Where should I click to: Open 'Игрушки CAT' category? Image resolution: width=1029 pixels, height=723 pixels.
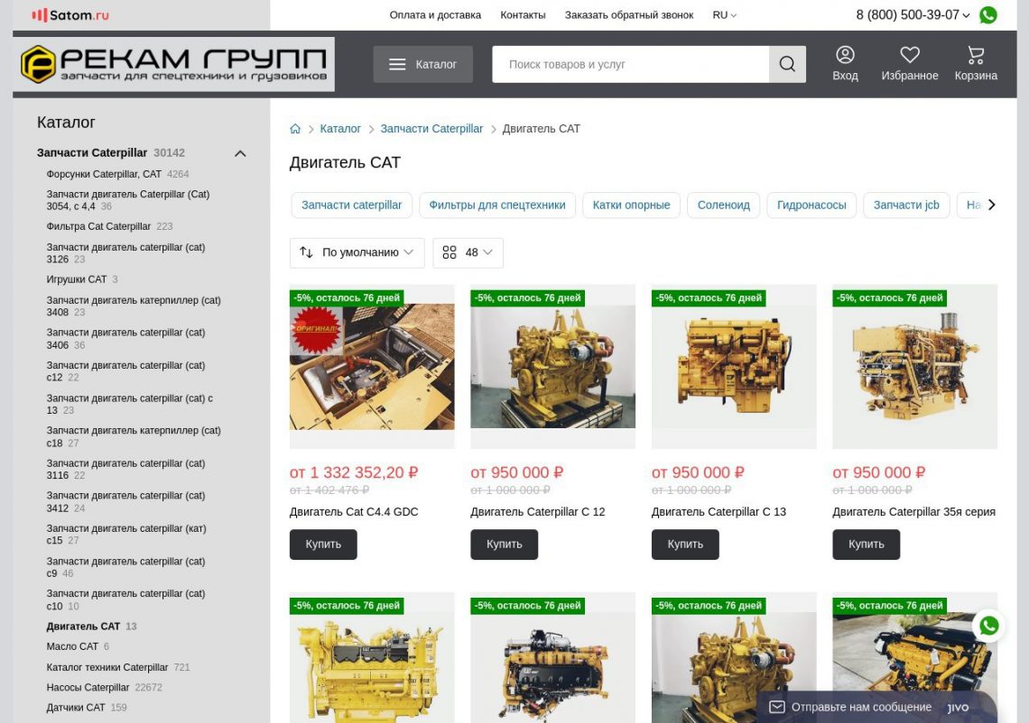pos(76,279)
